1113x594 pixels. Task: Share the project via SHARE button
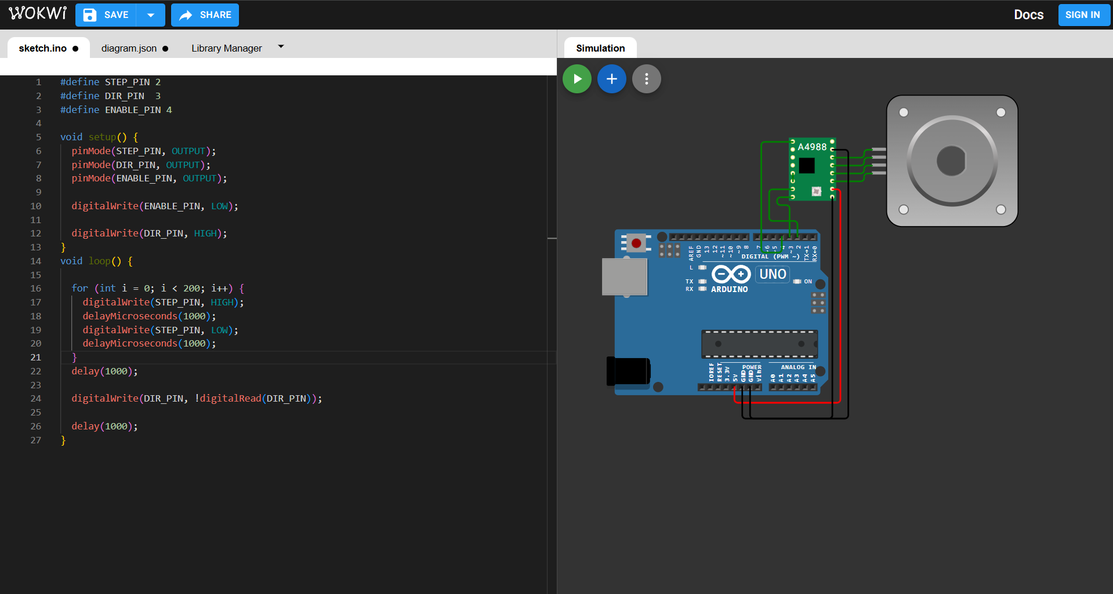click(x=205, y=15)
